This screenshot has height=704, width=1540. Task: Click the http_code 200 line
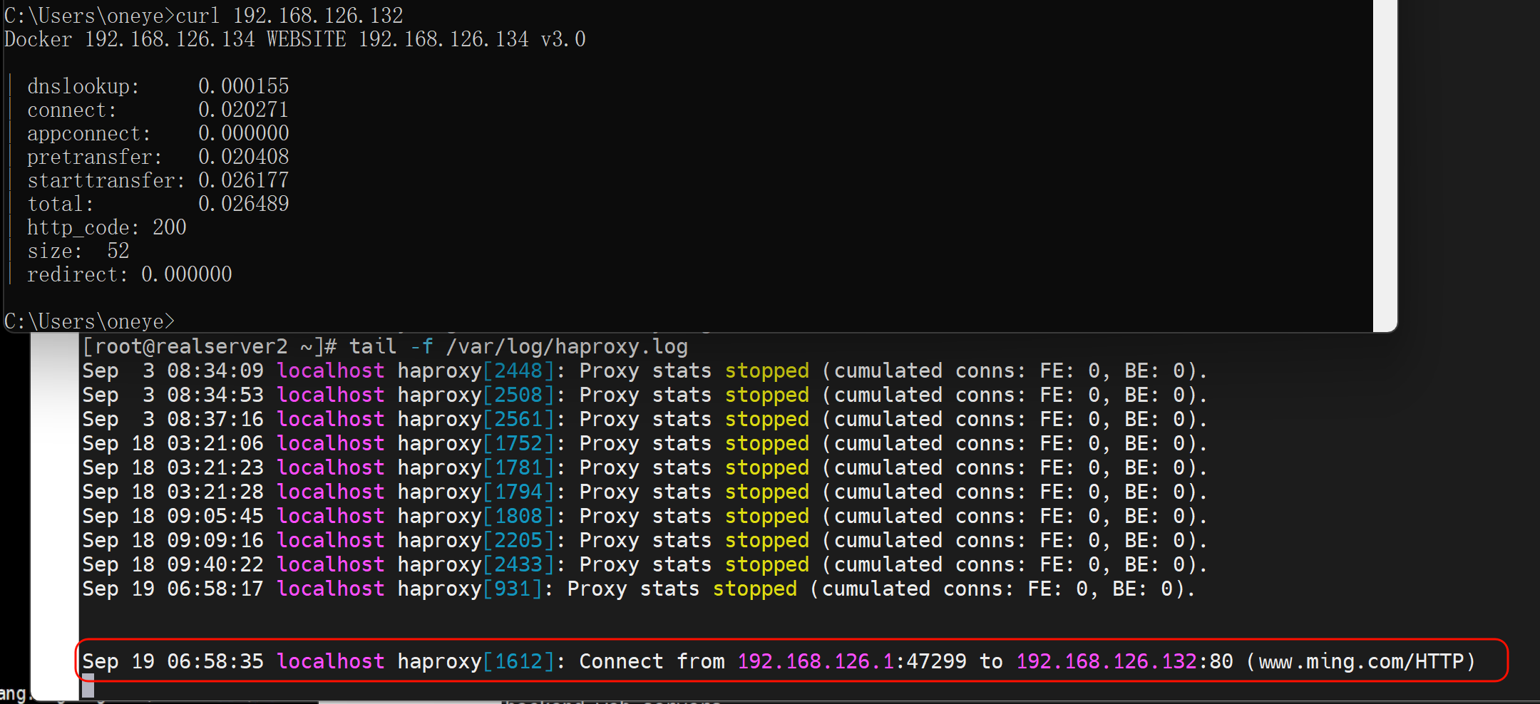pyautogui.click(x=106, y=227)
